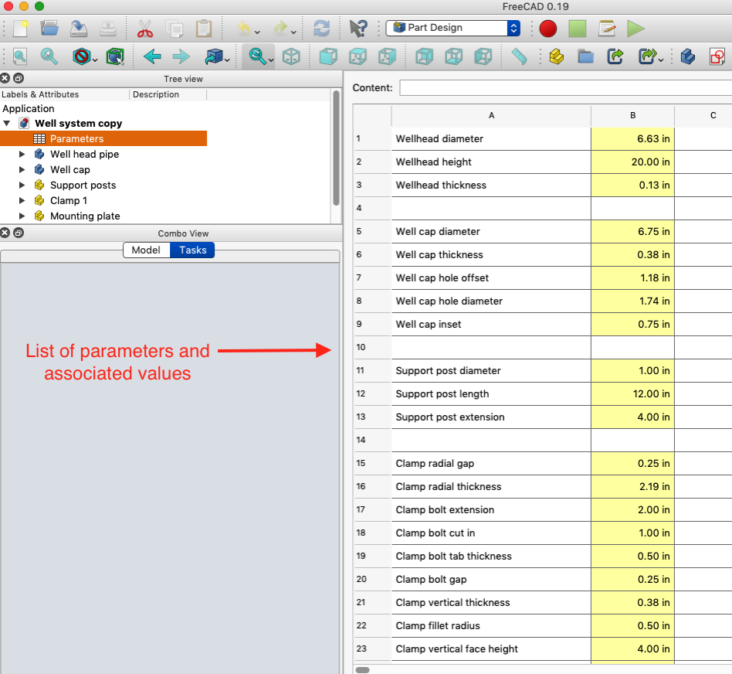Click the red Record macro button

click(548, 29)
